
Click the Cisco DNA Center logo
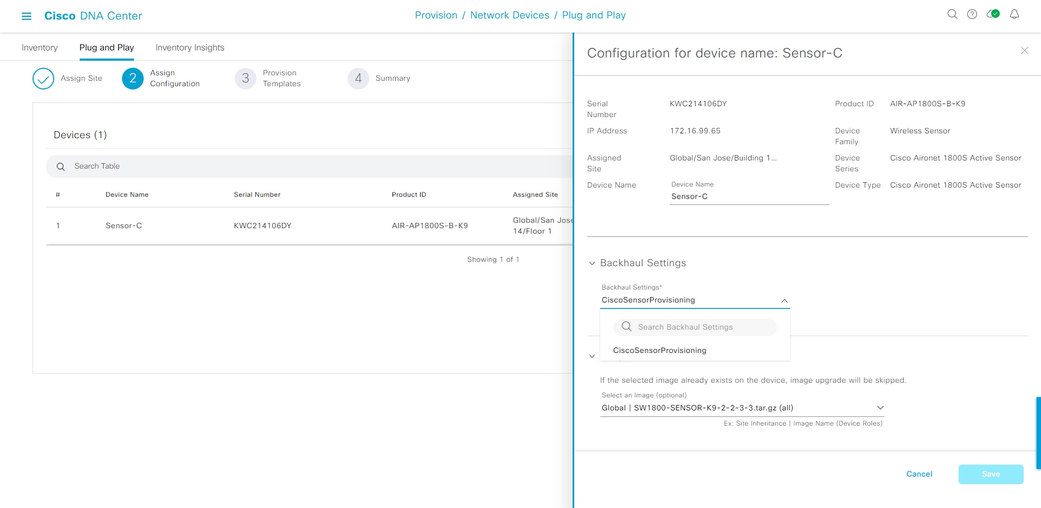pyautogui.click(x=93, y=16)
